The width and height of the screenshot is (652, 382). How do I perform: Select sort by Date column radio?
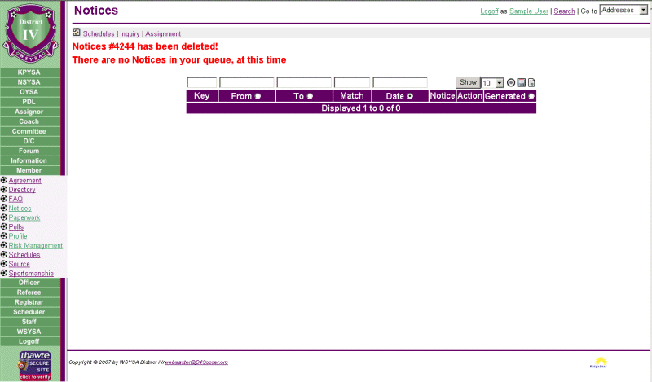click(x=410, y=96)
